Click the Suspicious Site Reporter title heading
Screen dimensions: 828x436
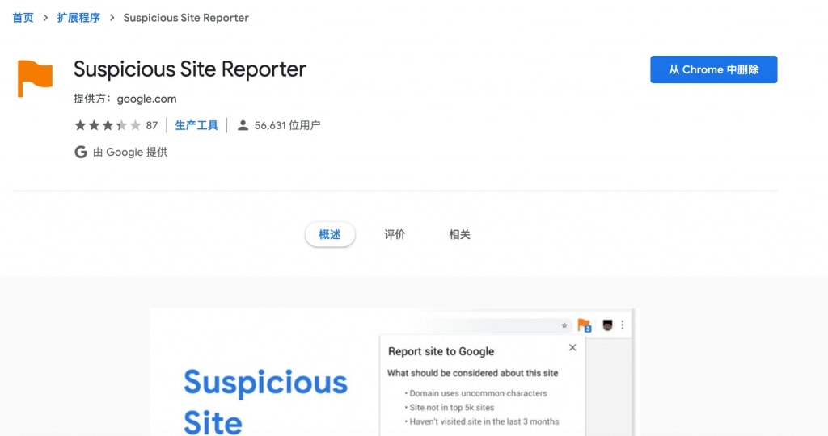(189, 69)
